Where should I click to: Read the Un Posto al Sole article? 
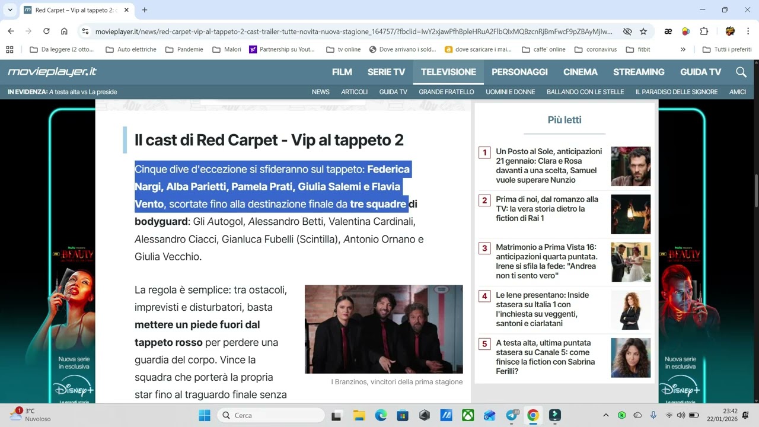549,165
